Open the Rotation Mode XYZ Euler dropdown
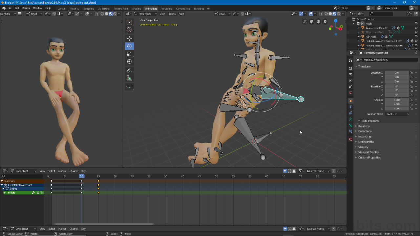Screen dimensions: 420x236 (397, 114)
